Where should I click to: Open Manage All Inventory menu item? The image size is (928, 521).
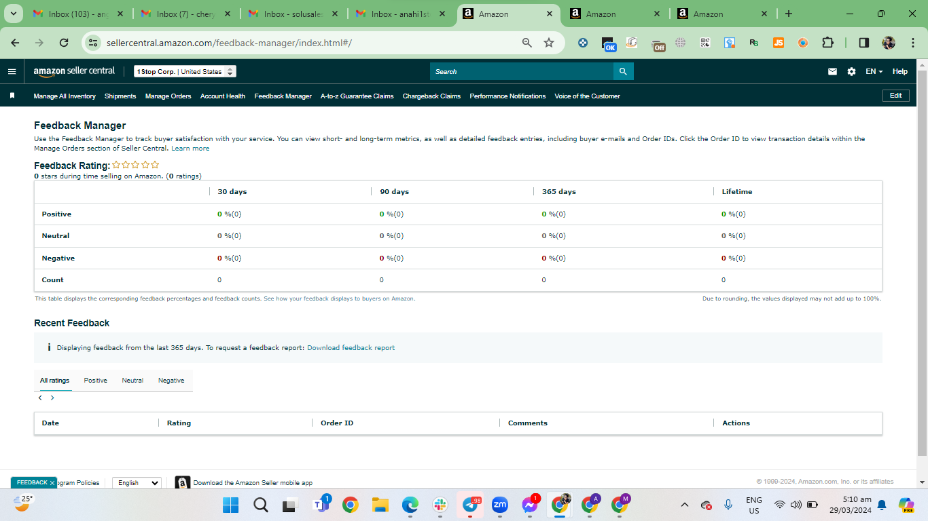click(65, 96)
